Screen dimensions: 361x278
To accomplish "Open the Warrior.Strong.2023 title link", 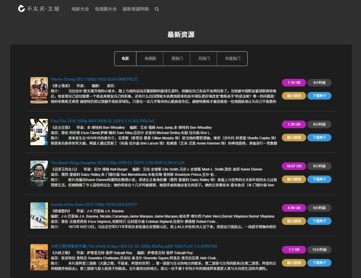I will point(94,79).
